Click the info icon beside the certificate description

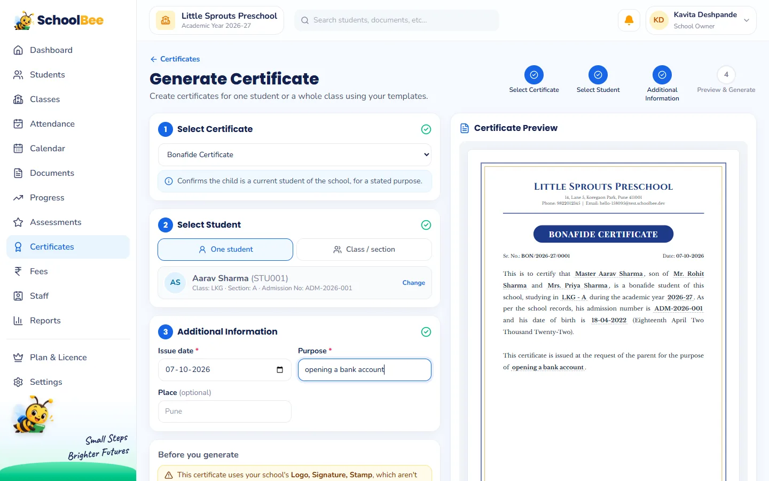[x=169, y=181]
